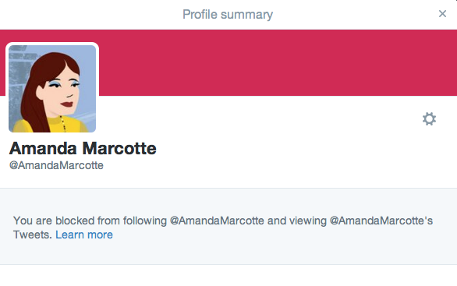Select the 'You are blocked from following' text
Screen dimensions: 457x286
[x=90, y=221]
